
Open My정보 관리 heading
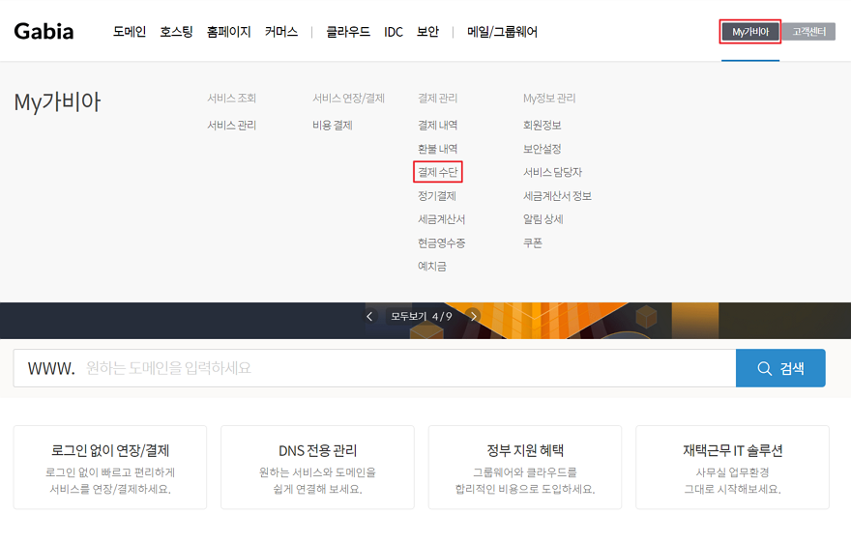click(549, 99)
